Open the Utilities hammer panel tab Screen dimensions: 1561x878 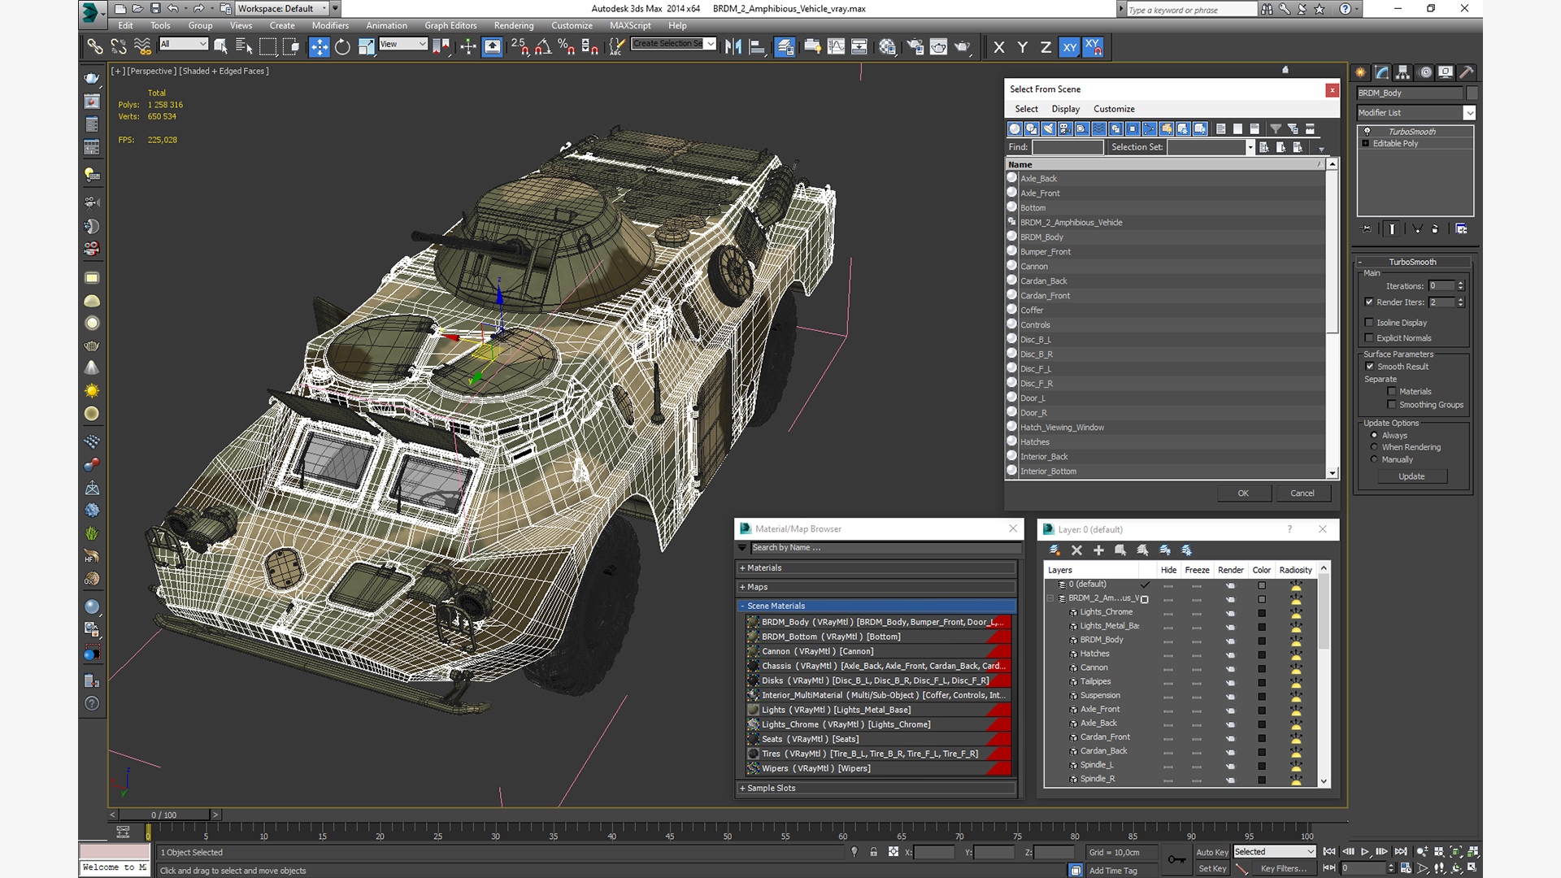click(x=1467, y=72)
